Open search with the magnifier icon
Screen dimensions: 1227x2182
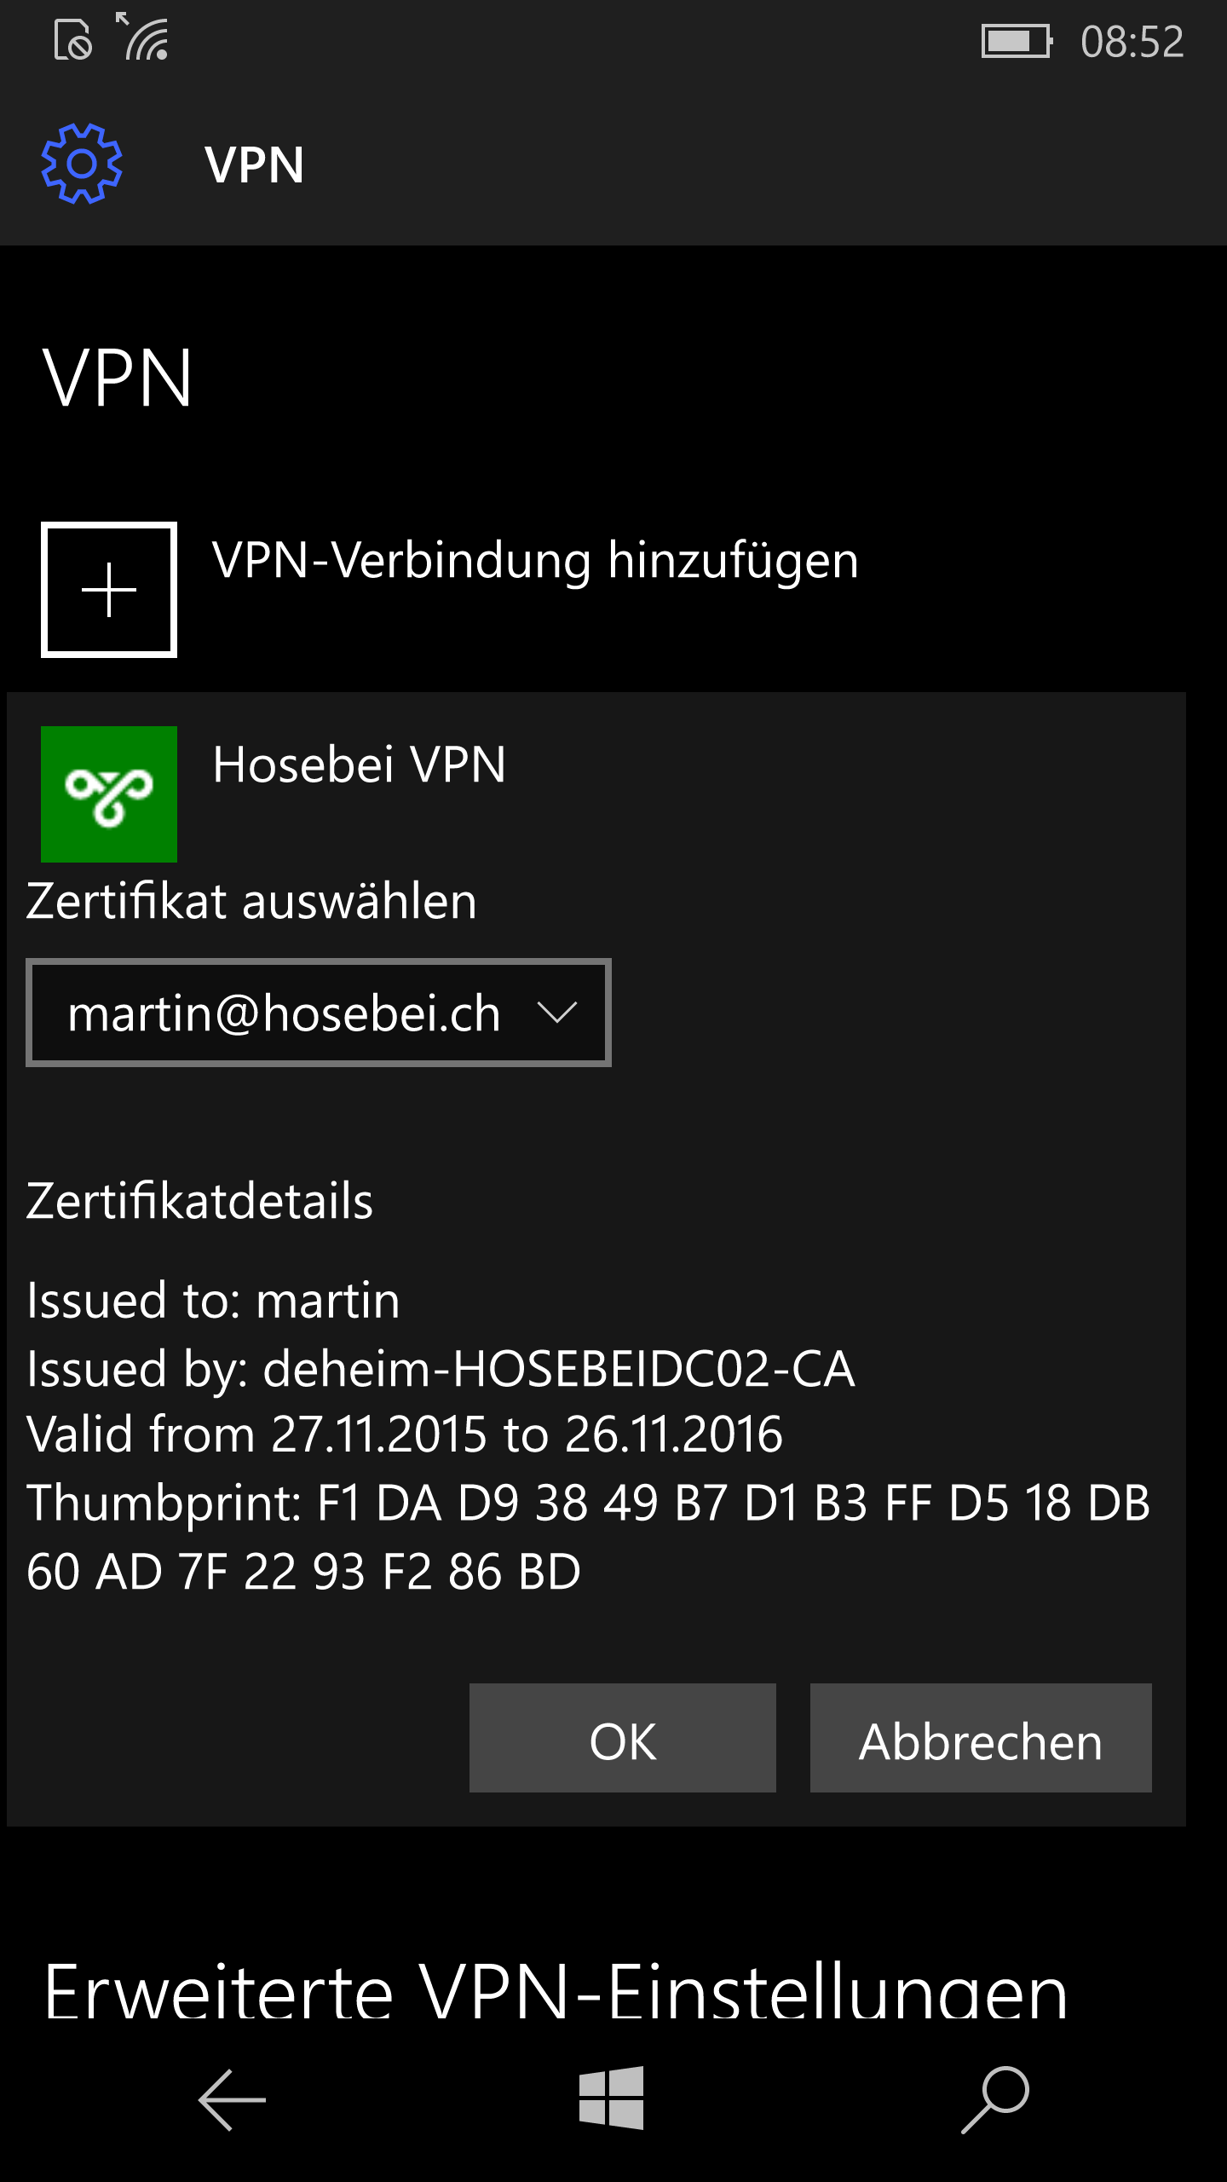995,2100
